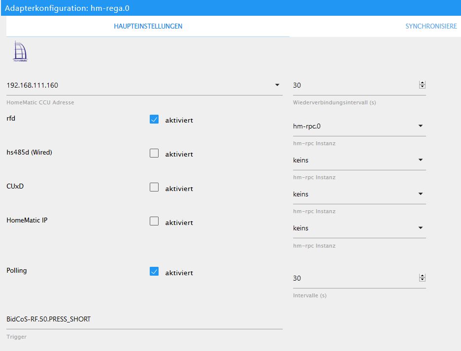Open the hm-rpc Instanz dropdown showing hm-rpc.0

tap(421, 126)
